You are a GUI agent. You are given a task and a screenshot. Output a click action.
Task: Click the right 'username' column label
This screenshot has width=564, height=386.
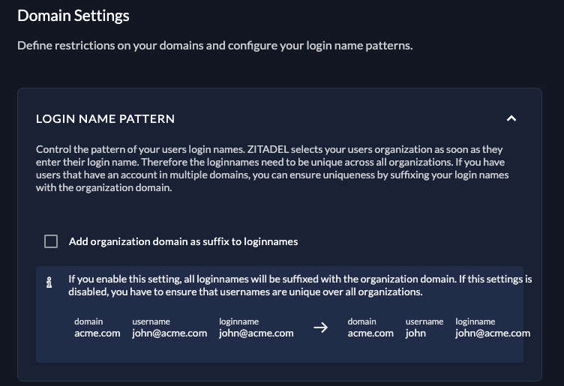pyautogui.click(x=424, y=322)
